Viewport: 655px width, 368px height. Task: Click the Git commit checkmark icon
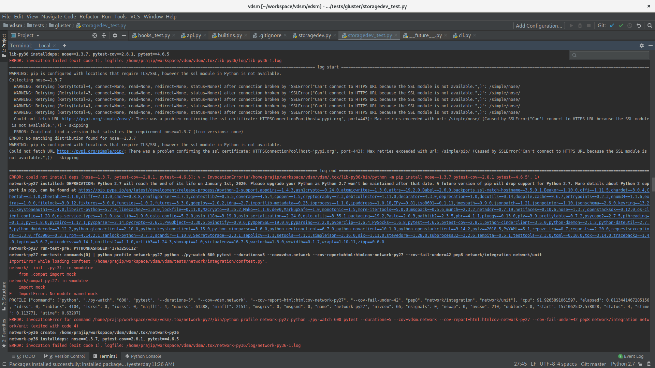point(621,26)
